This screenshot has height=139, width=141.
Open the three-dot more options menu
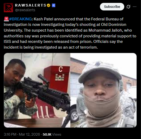click(x=134, y=7)
